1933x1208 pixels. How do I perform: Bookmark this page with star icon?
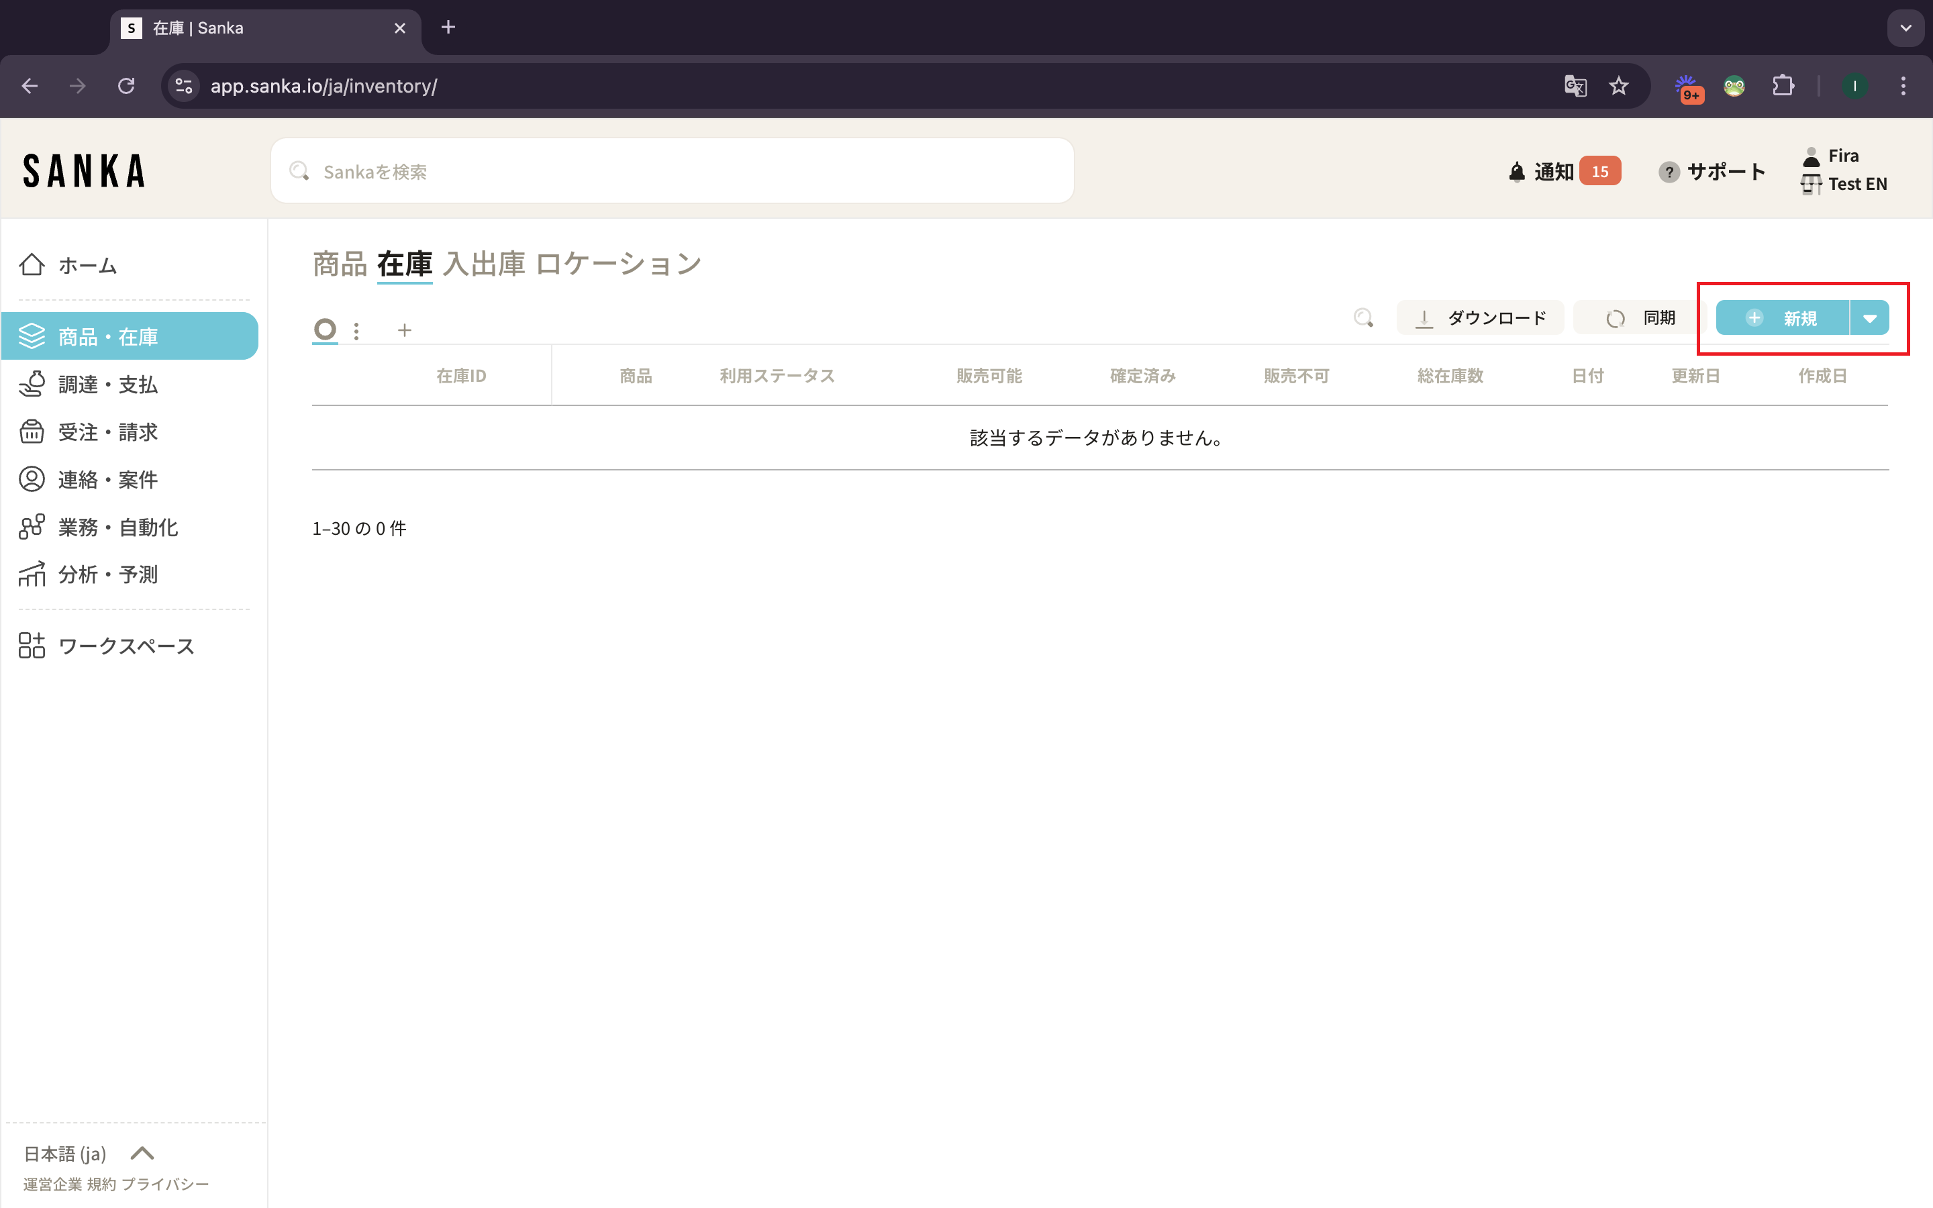(x=1618, y=87)
